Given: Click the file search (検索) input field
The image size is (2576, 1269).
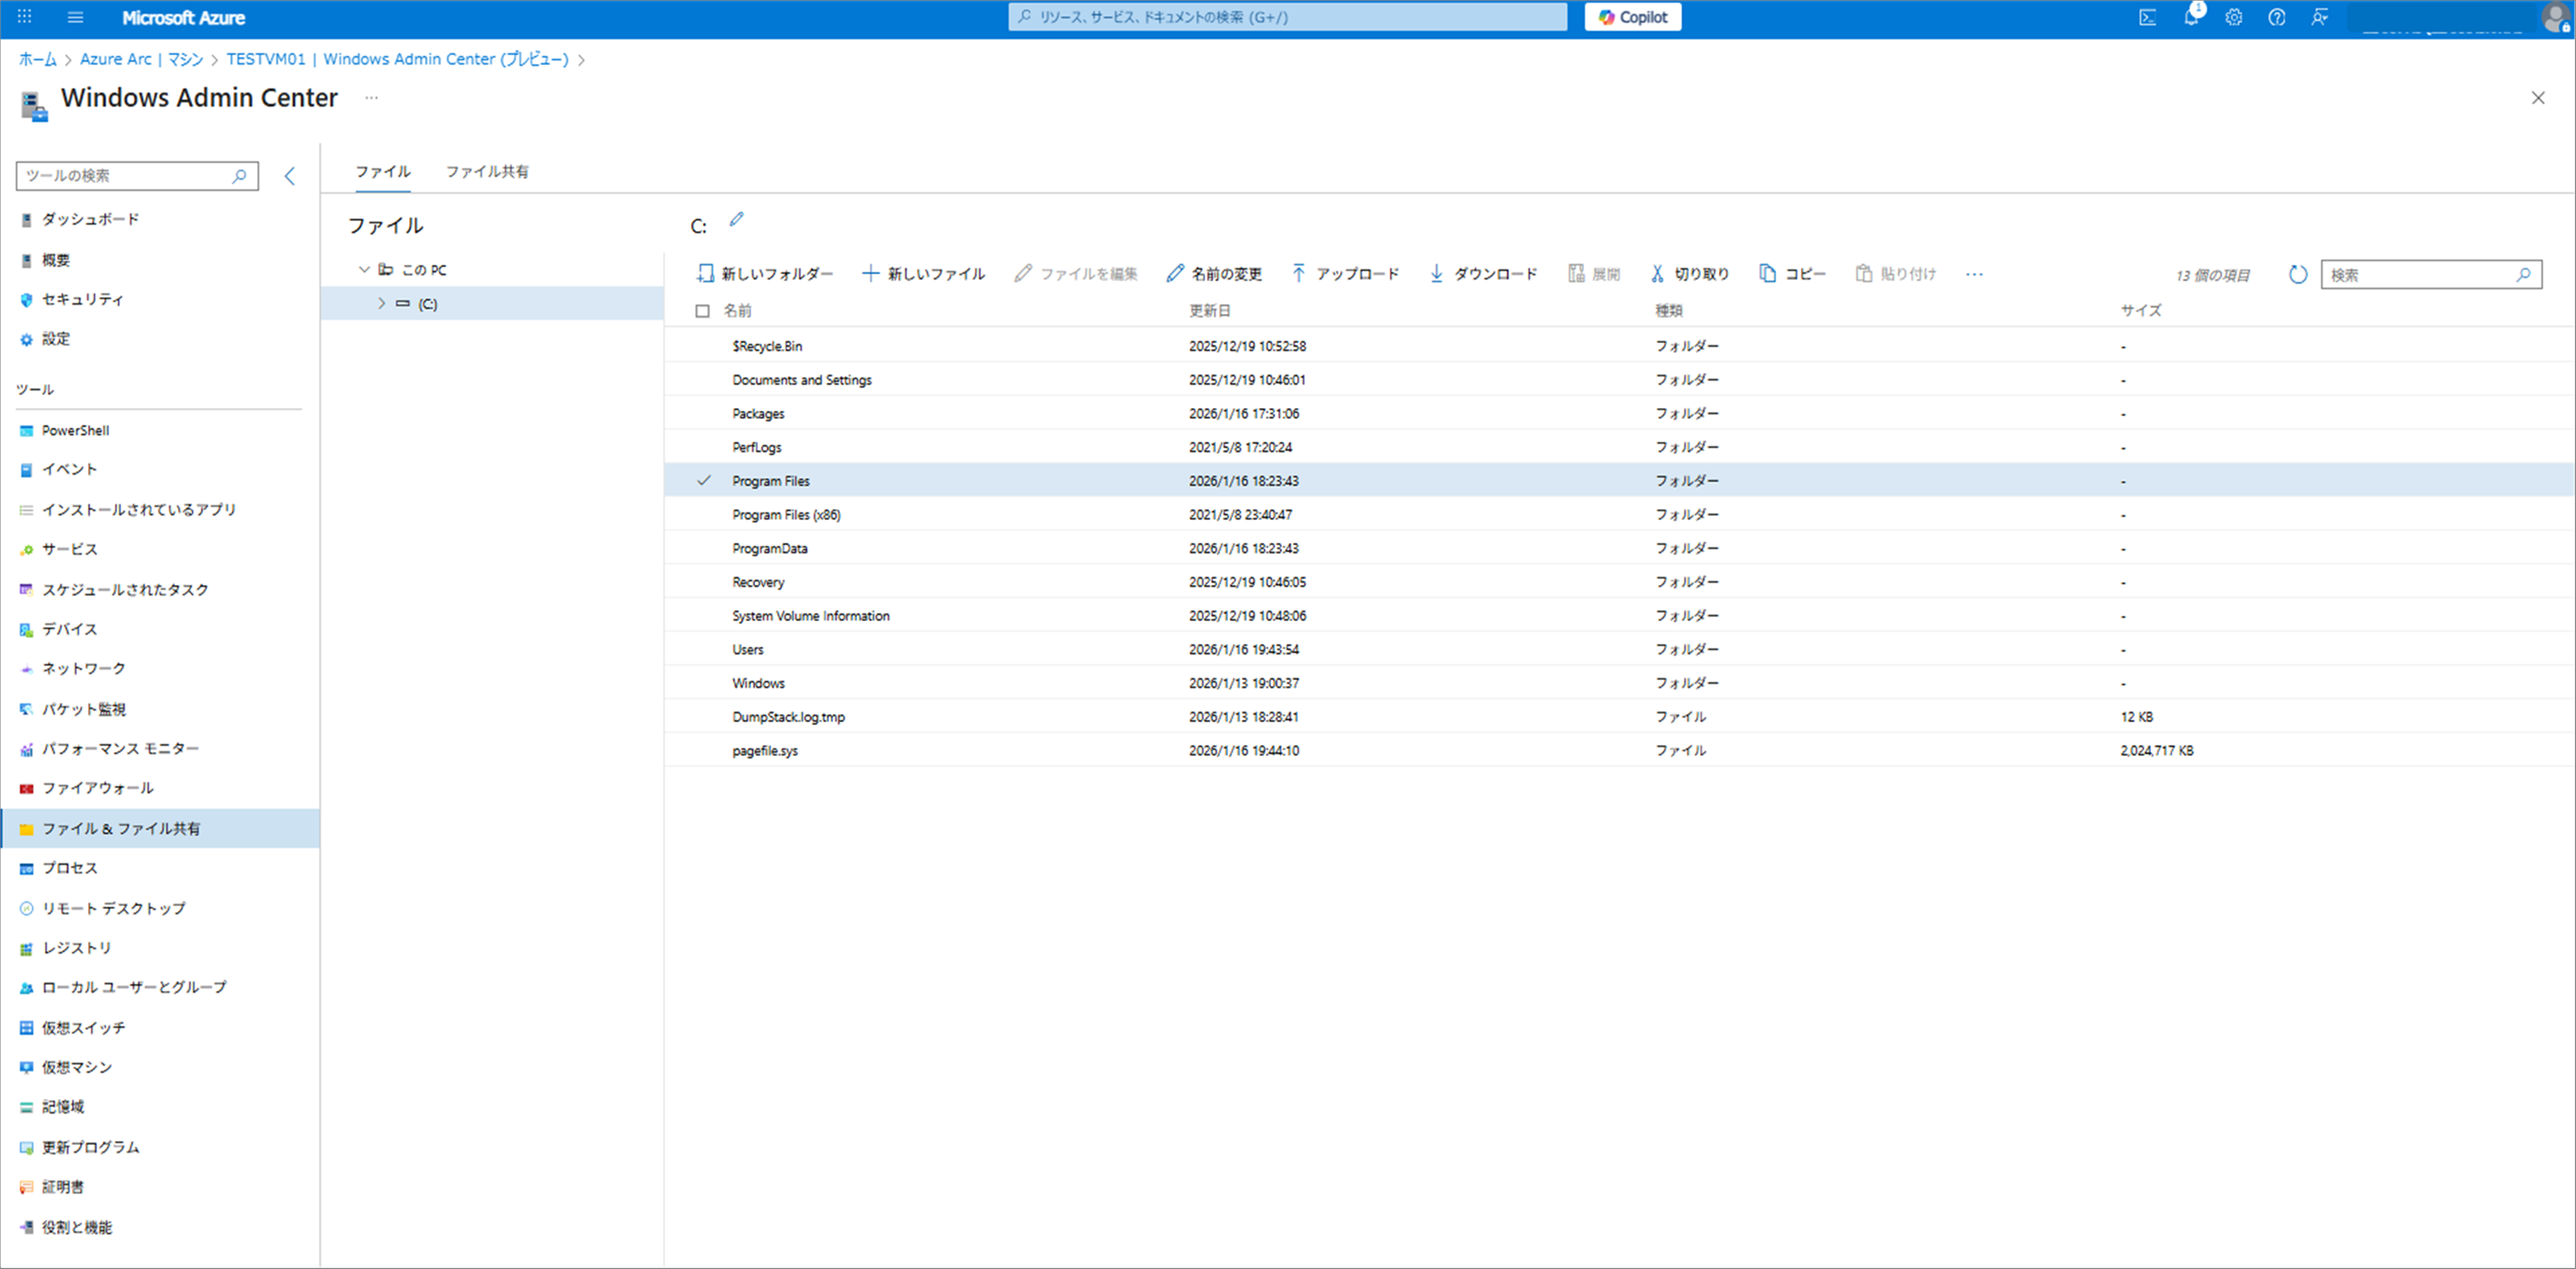Looking at the screenshot, I should tap(2419, 274).
